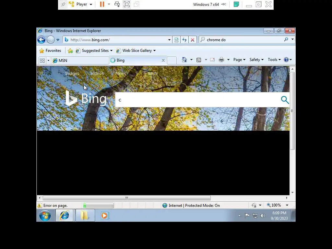The image size is (332, 249).
Task: Click the page loading progress bar
Action: pos(98,205)
